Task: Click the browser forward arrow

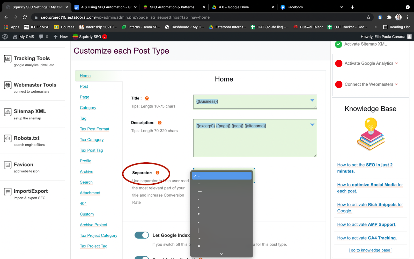Action: pyautogui.click(x=16, y=17)
